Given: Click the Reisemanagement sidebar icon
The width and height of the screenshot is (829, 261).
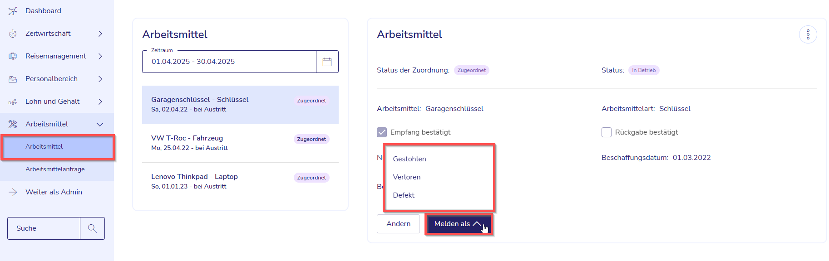Looking at the screenshot, I should 13,56.
